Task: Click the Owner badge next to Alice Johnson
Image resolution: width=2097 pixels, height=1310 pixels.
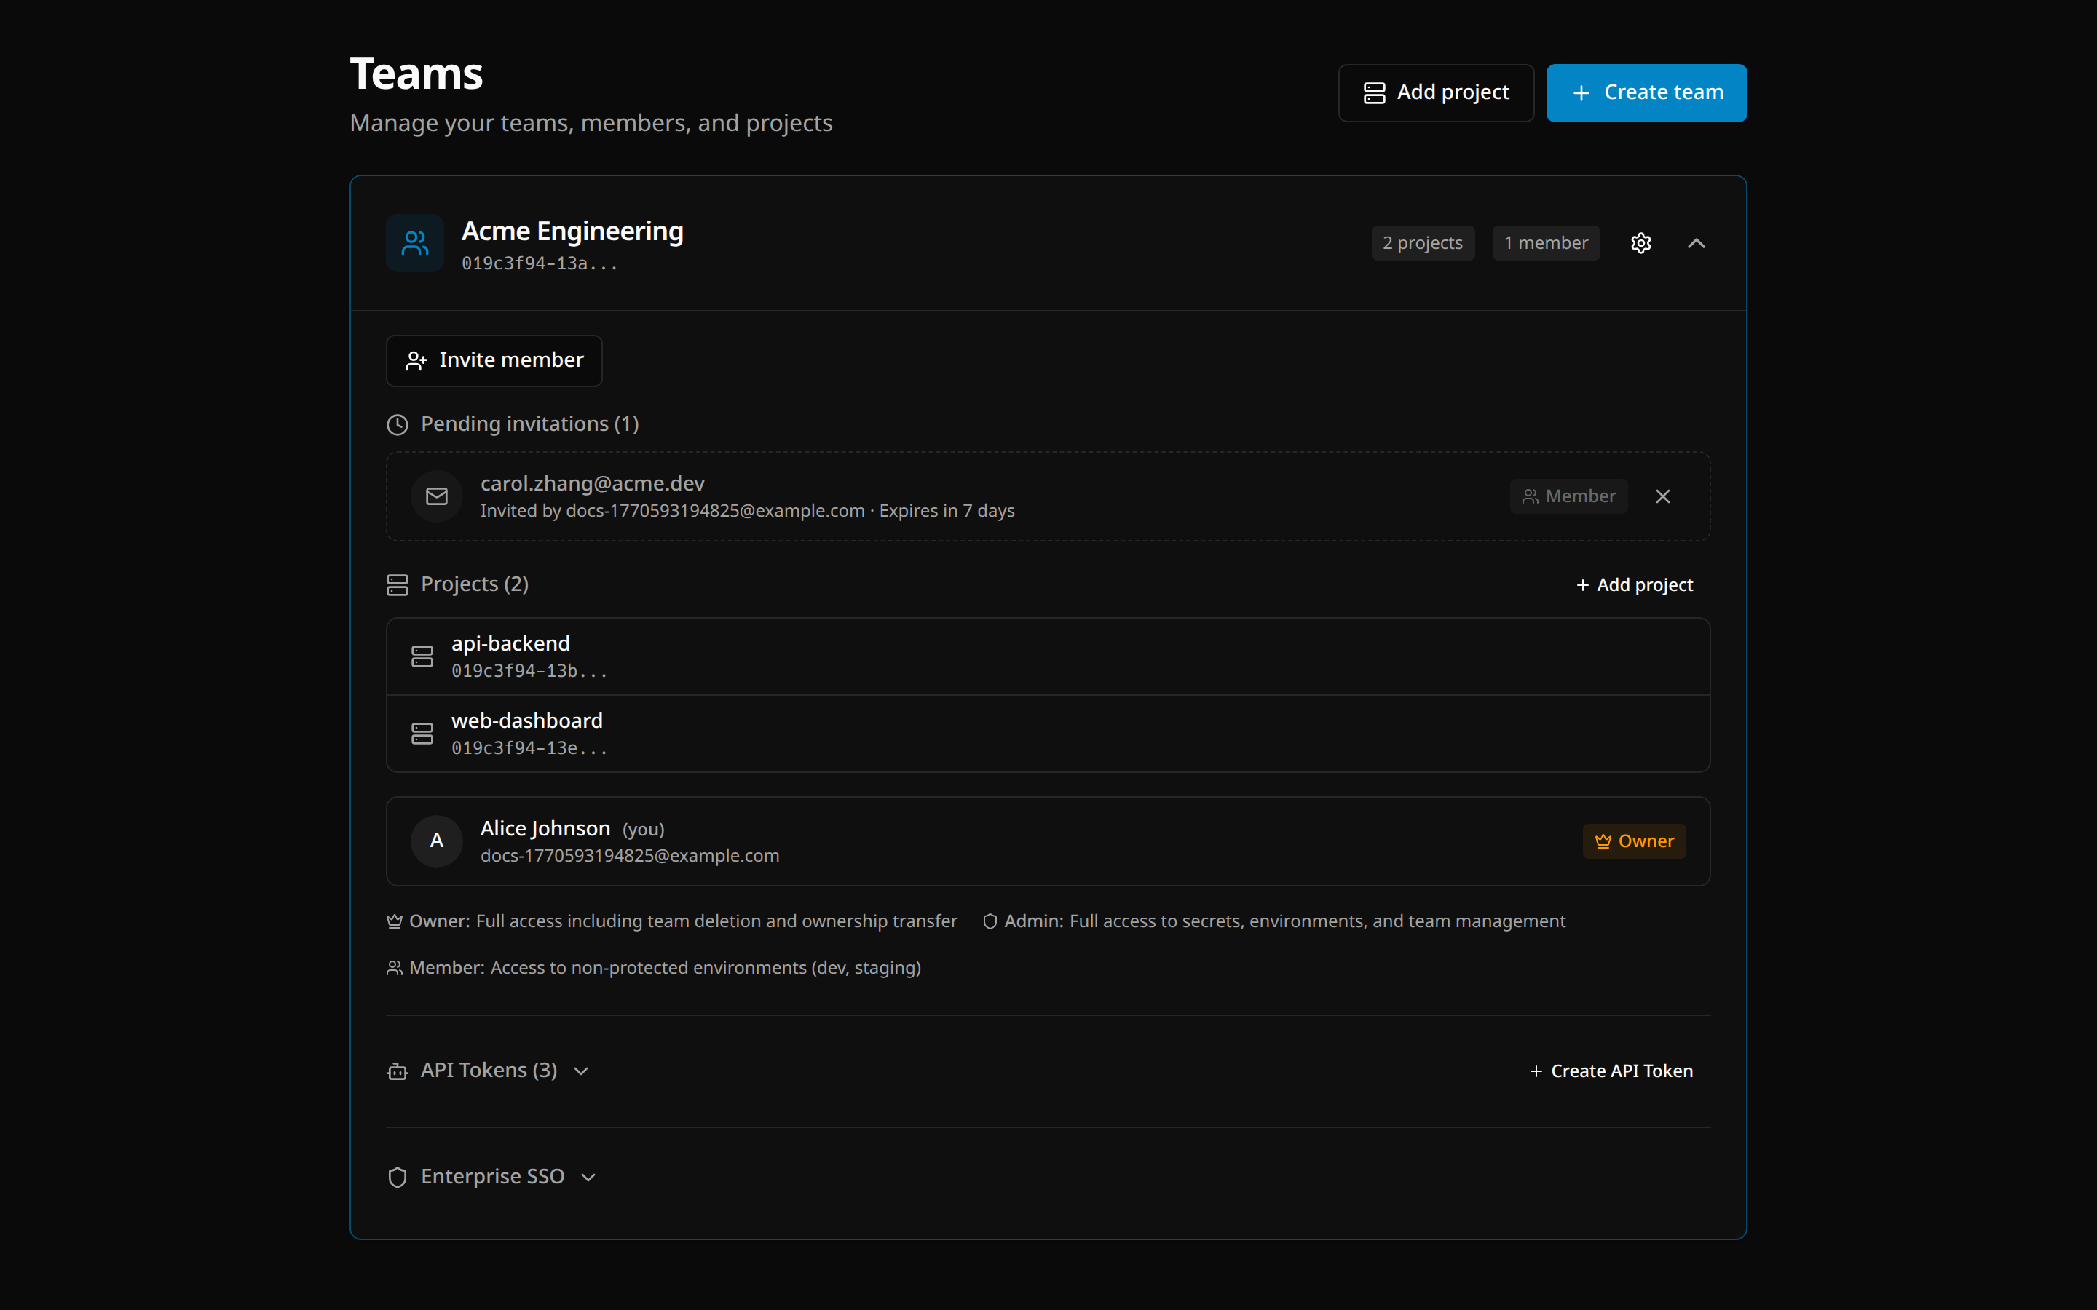Action: click(x=1633, y=841)
